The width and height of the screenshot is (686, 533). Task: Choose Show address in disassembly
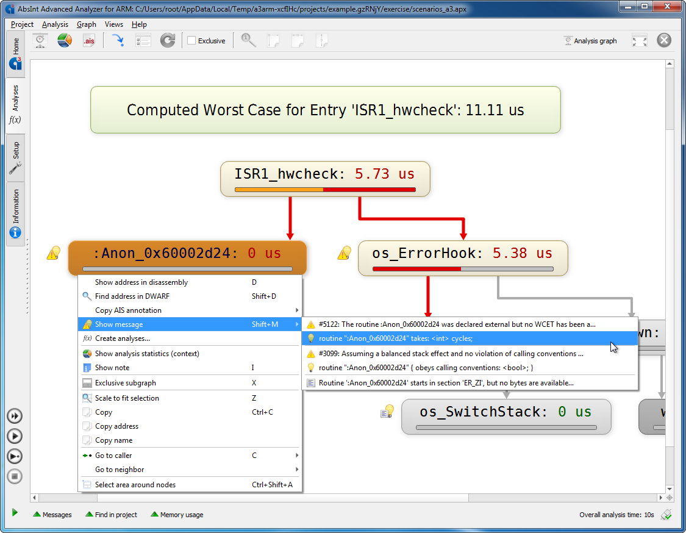tap(190, 282)
